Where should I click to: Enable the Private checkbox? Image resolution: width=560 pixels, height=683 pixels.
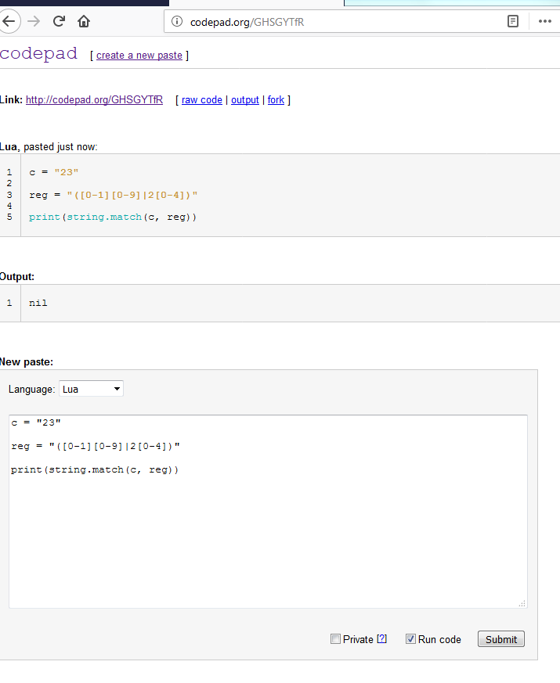click(335, 639)
